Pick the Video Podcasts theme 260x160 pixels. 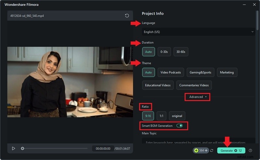171,72
